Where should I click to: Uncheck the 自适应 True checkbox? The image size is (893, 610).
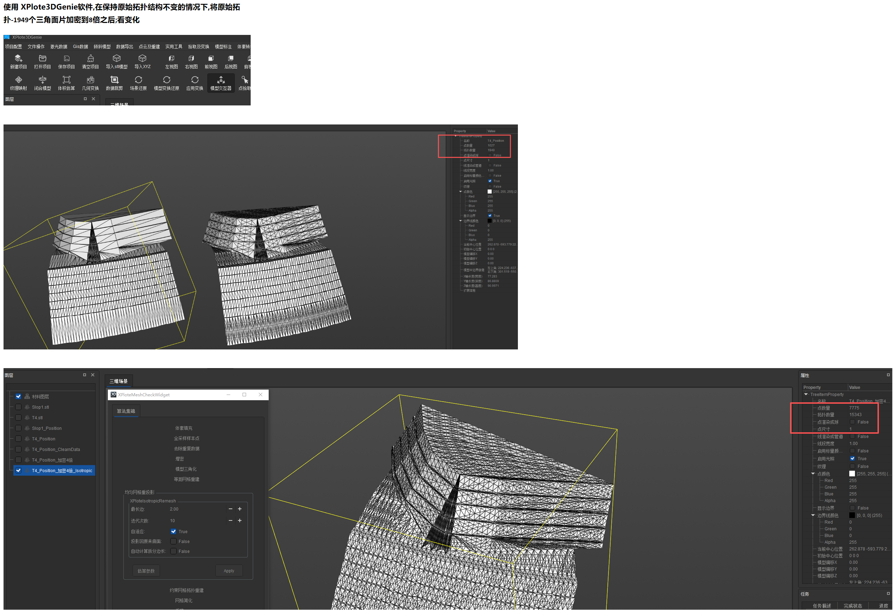click(x=173, y=532)
